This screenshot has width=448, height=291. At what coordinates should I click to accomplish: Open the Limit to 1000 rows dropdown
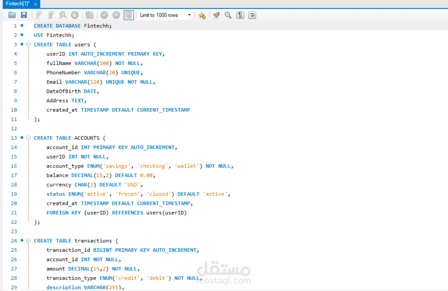coord(189,15)
